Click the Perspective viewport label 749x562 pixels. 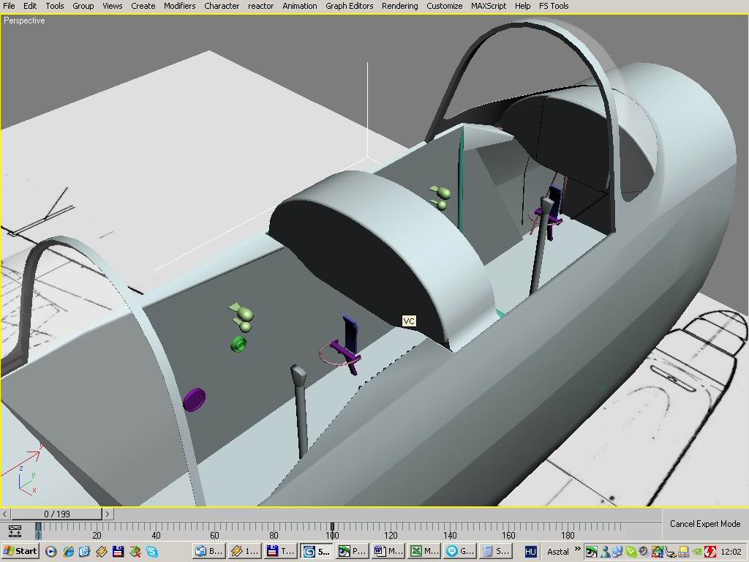24,20
